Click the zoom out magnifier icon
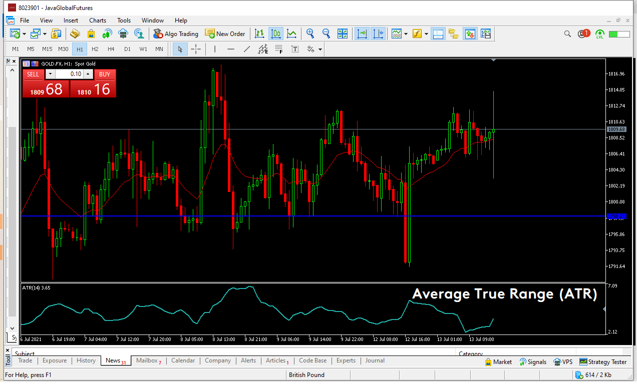The width and height of the screenshot is (637, 384). (326, 33)
